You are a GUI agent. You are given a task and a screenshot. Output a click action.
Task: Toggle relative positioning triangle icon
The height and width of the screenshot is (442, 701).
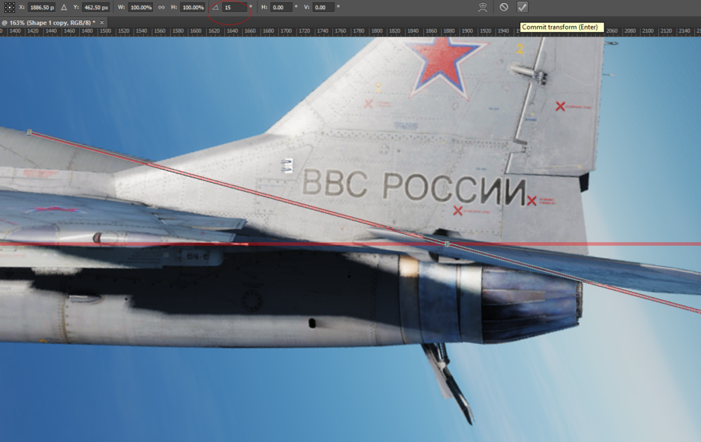64,7
